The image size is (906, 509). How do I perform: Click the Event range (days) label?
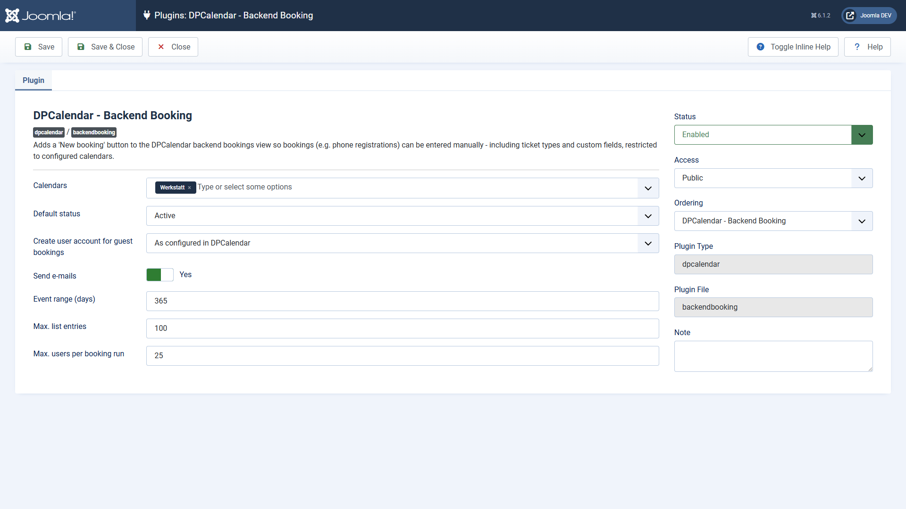point(64,299)
